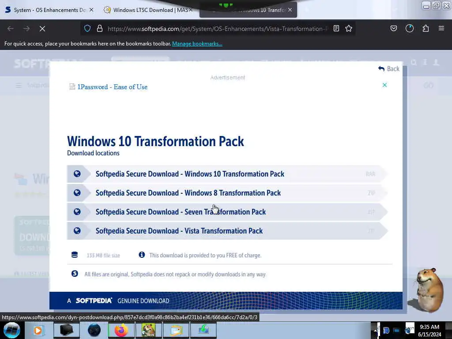
Task: Open the Save to Pocket icon
Action: (393, 28)
